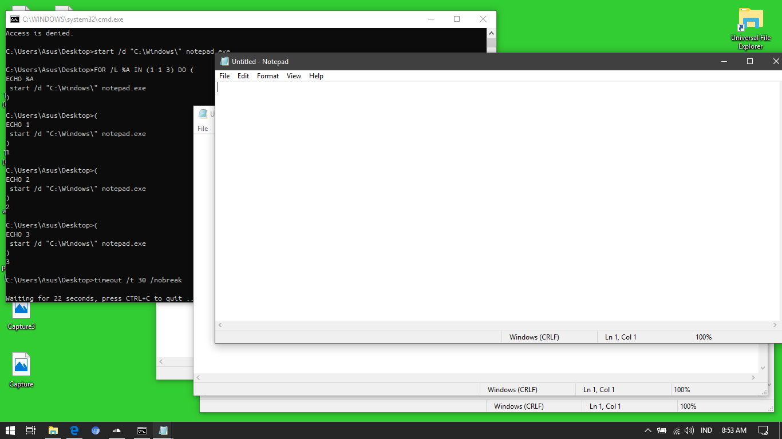Click the cmd.exe window title text
782x439 pixels.
point(73,19)
